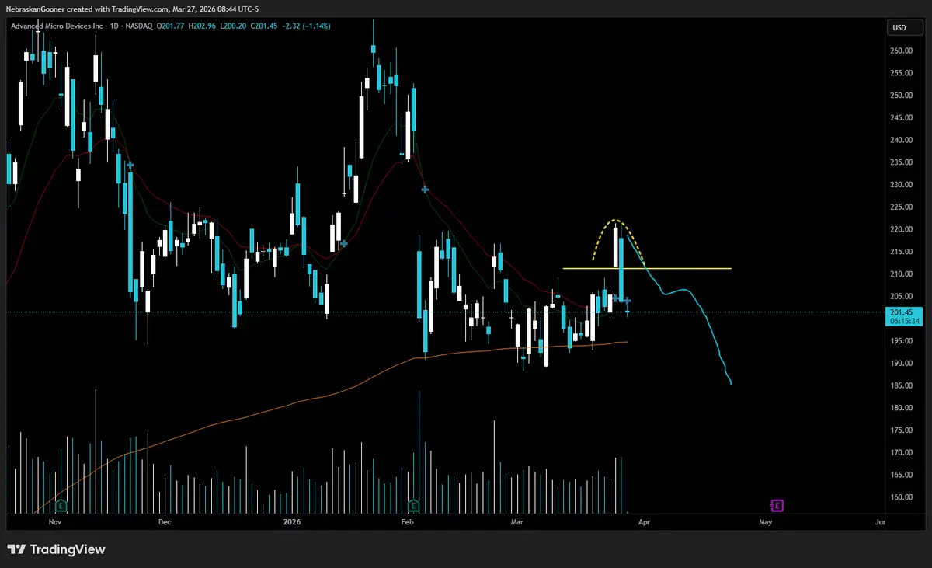This screenshot has width=932, height=568.
Task: Click the 210.00 price axis label
Action: click(903, 274)
